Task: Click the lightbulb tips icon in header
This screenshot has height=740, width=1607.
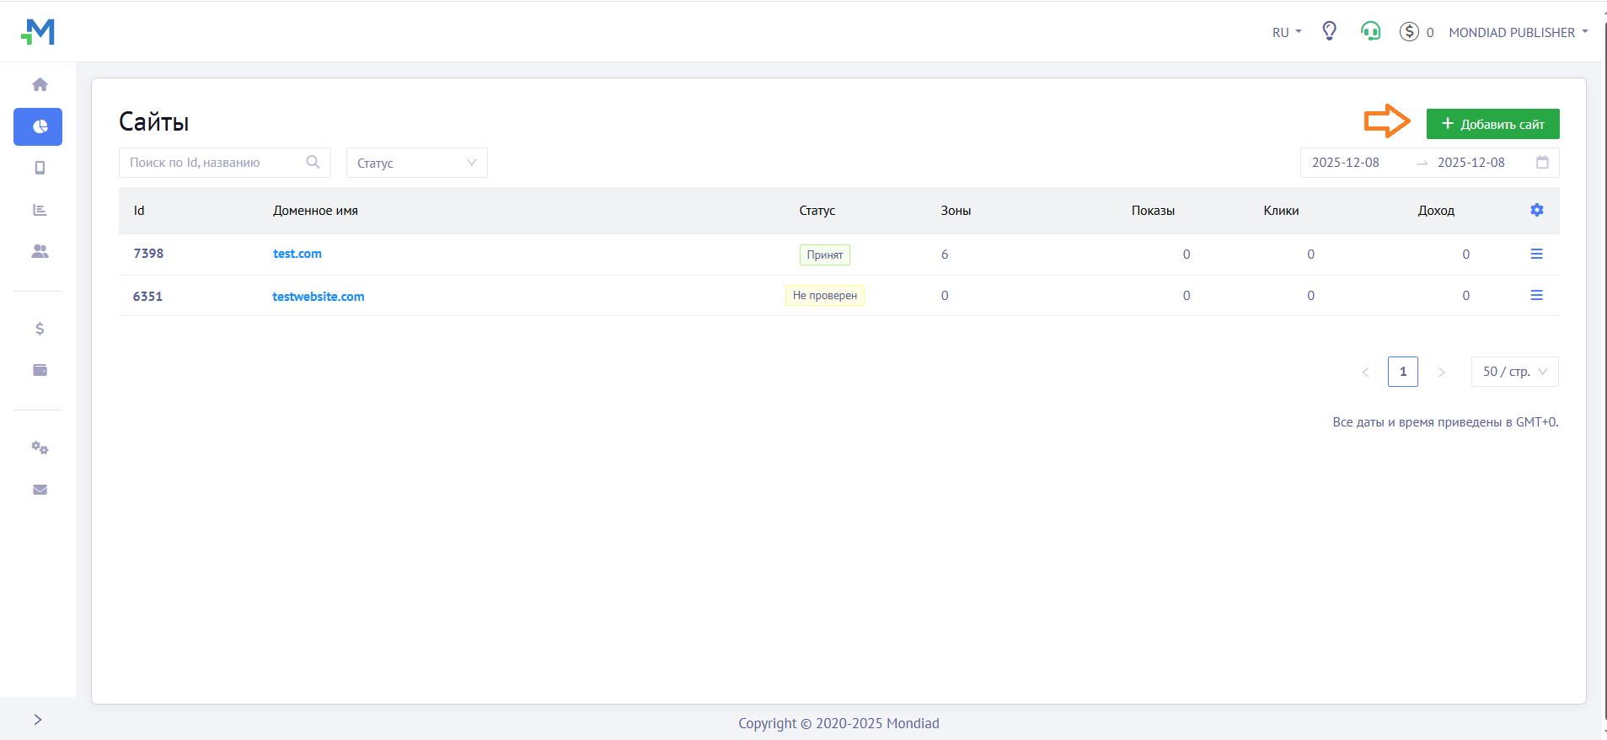Action: point(1329,31)
